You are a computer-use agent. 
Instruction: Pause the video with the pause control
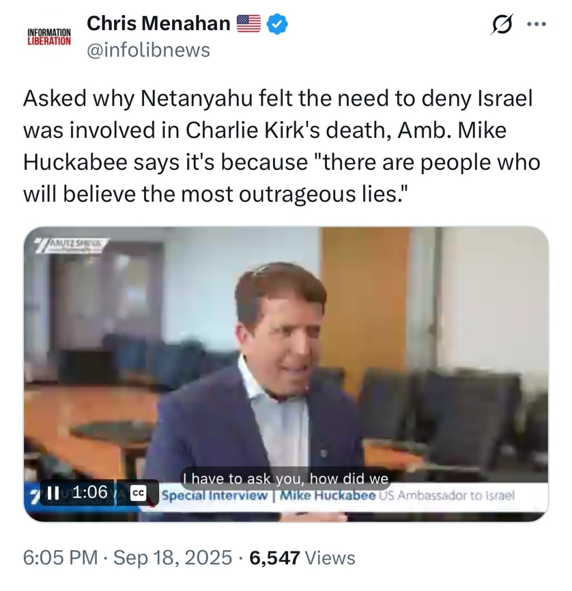(53, 493)
